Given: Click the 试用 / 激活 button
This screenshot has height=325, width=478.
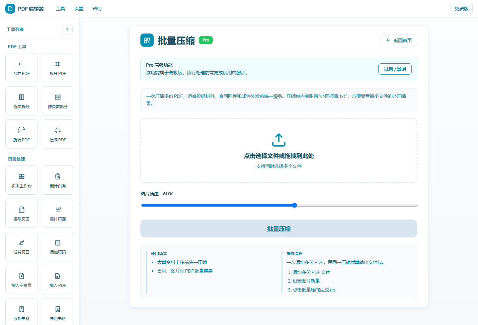Looking at the screenshot, I should [x=395, y=69].
